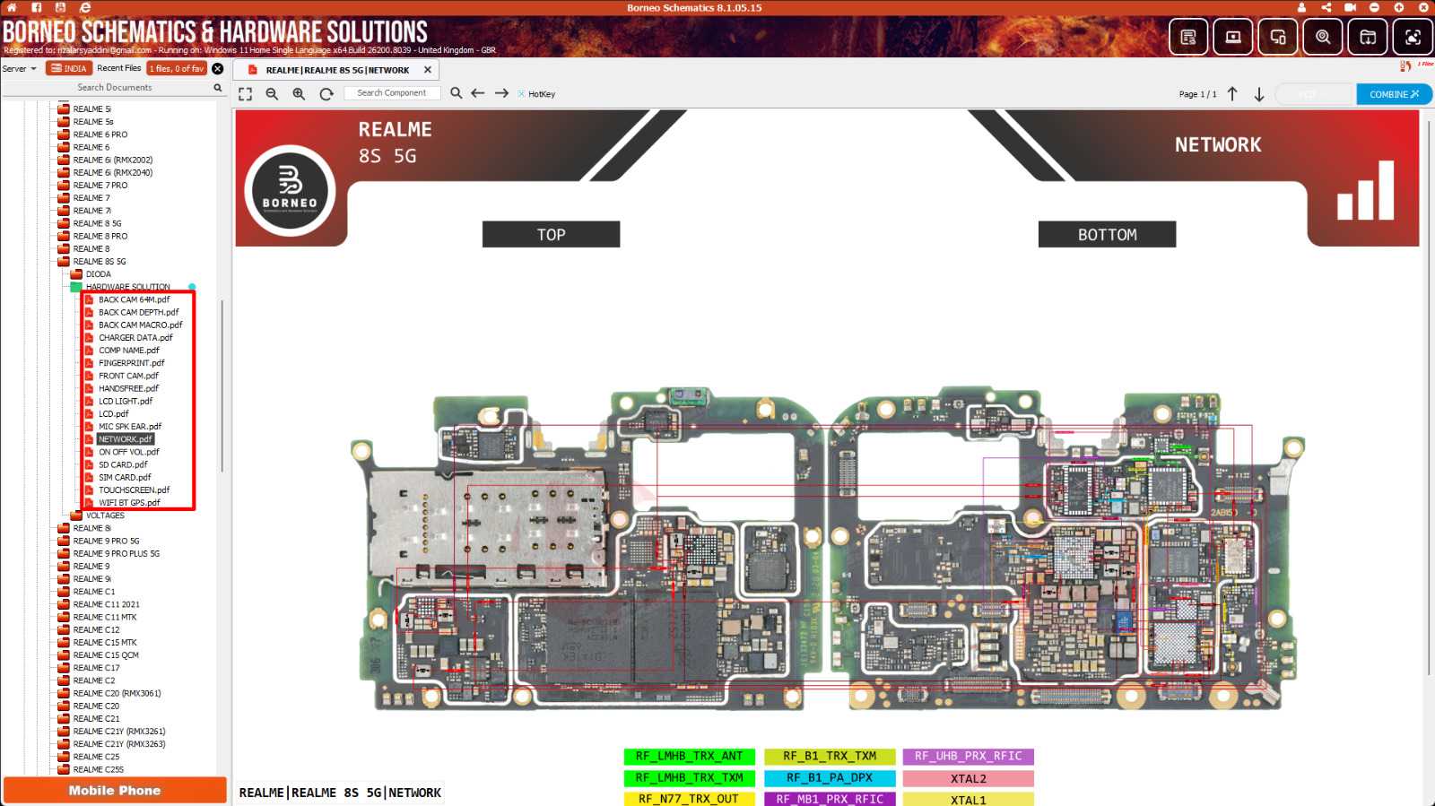Click the XTAL2 pink legend swatch

tap(969, 778)
